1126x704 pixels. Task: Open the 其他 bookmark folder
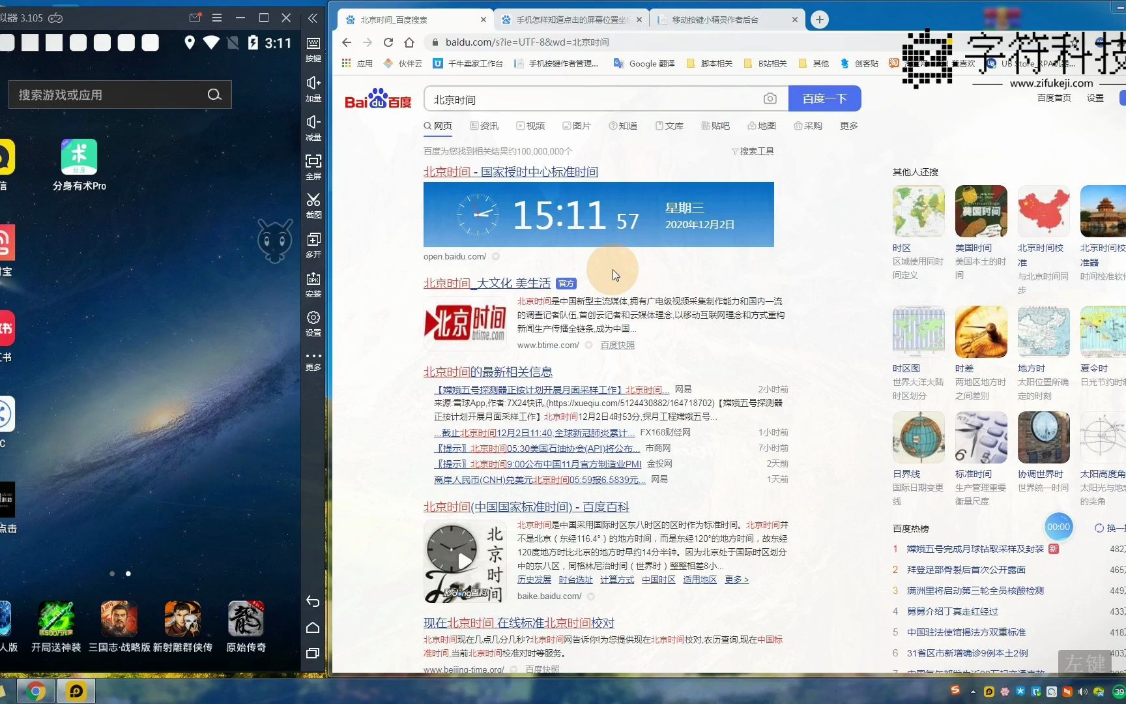814,63
